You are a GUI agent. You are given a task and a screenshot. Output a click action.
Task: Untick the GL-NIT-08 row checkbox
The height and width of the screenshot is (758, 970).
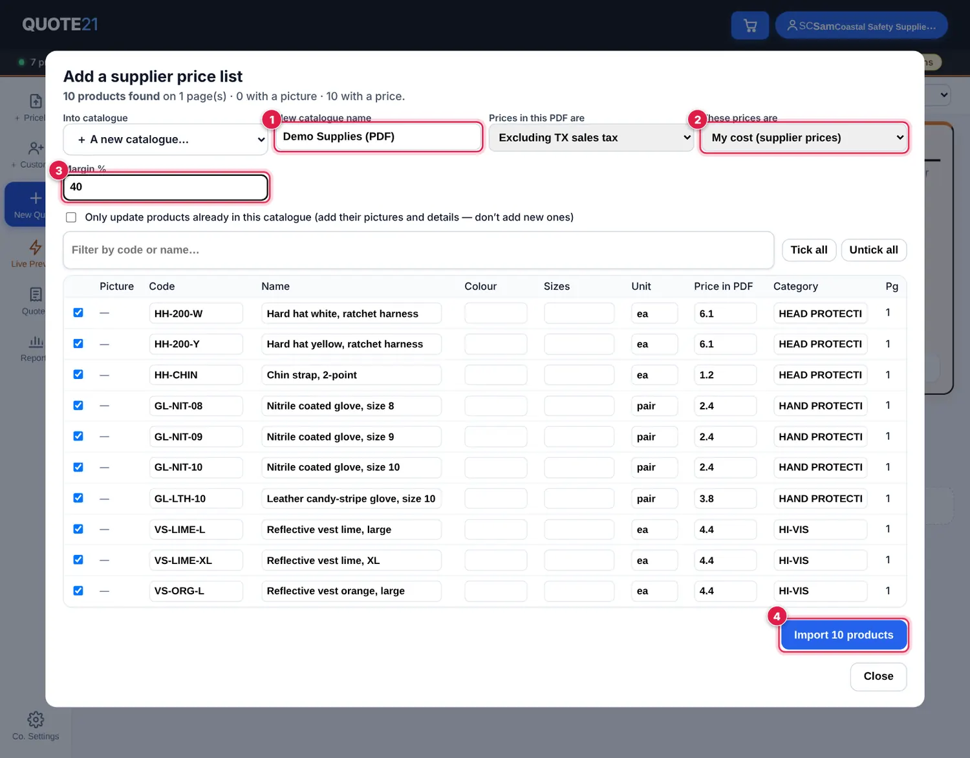pyautogui.click(x=78, y=406)
